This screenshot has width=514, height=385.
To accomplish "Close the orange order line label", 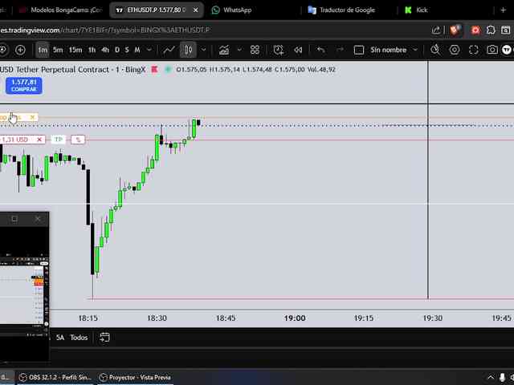I will 32,117.
